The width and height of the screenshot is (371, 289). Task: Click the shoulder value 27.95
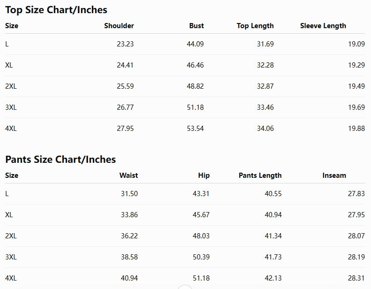tap(125, 129)
